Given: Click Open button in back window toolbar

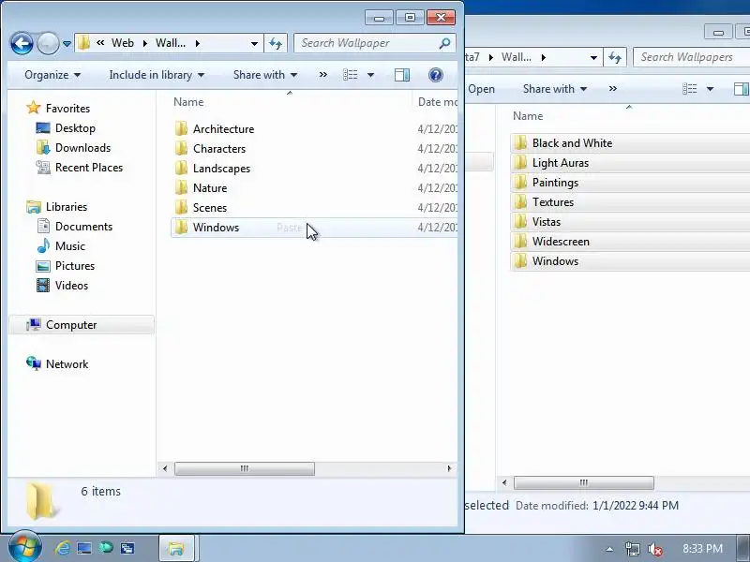Looking at the screenshot, I should point(481,89).
